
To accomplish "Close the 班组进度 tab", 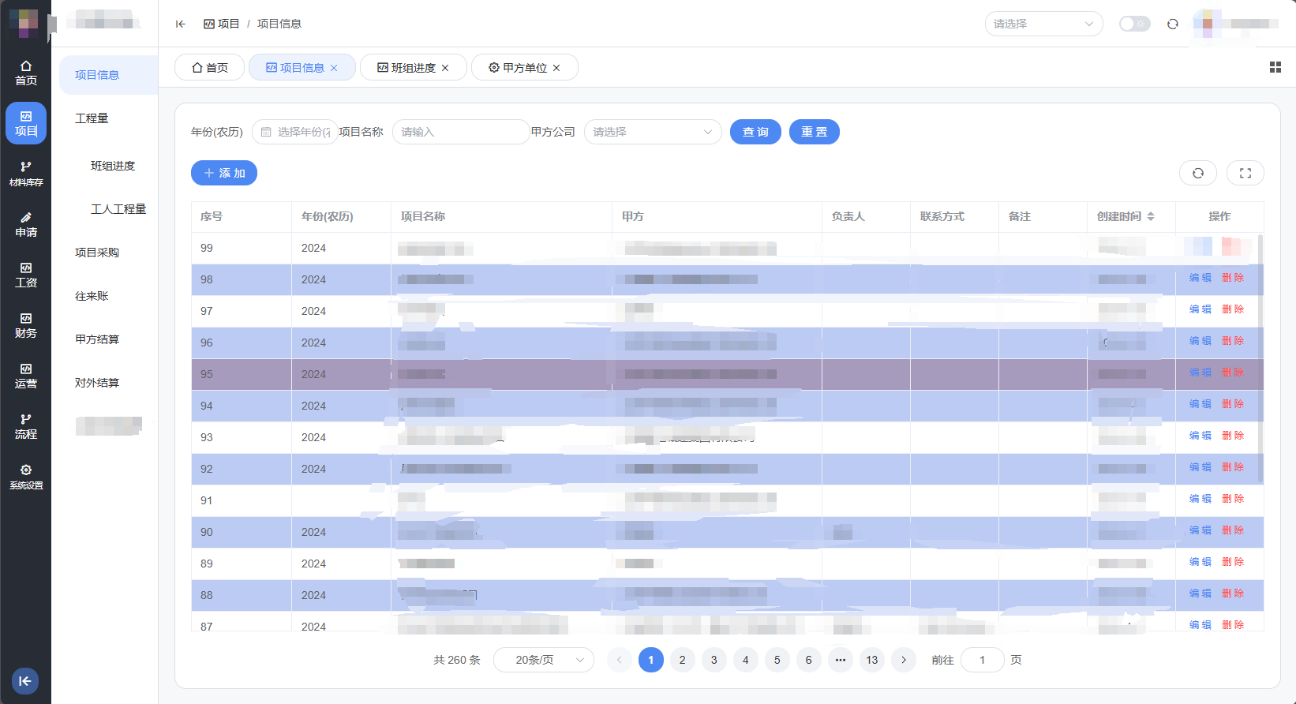I will click(445, 68).
